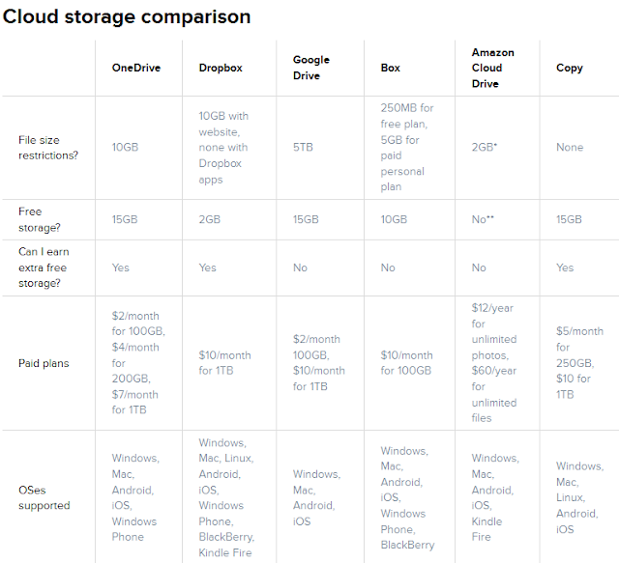
Task: Select the No** free storage cell
Action: tap(483, 219)
